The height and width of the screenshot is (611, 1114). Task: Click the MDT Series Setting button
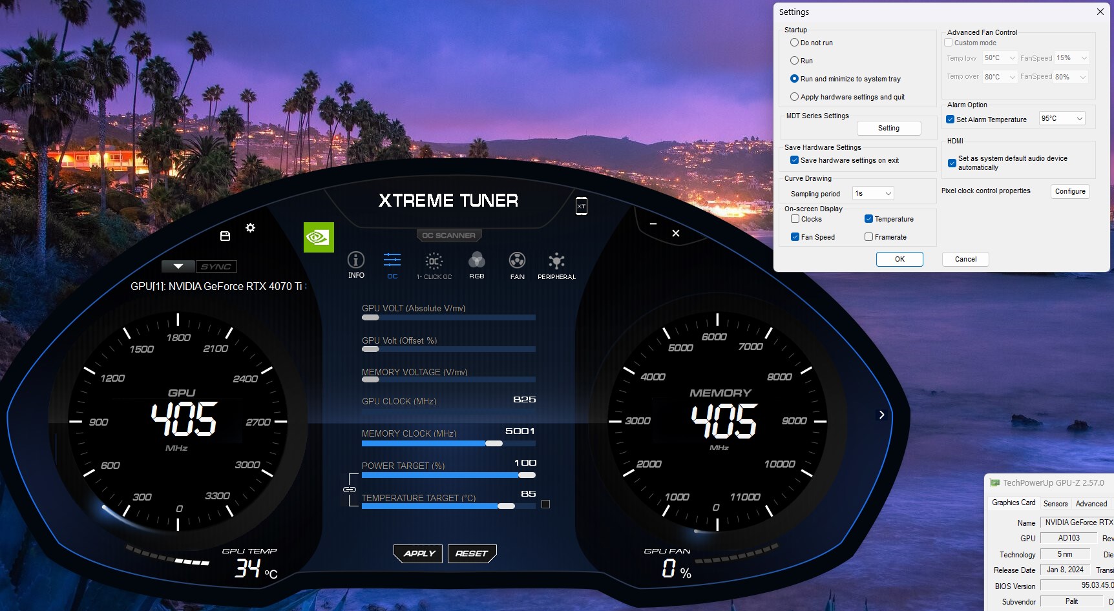point(888,128)
